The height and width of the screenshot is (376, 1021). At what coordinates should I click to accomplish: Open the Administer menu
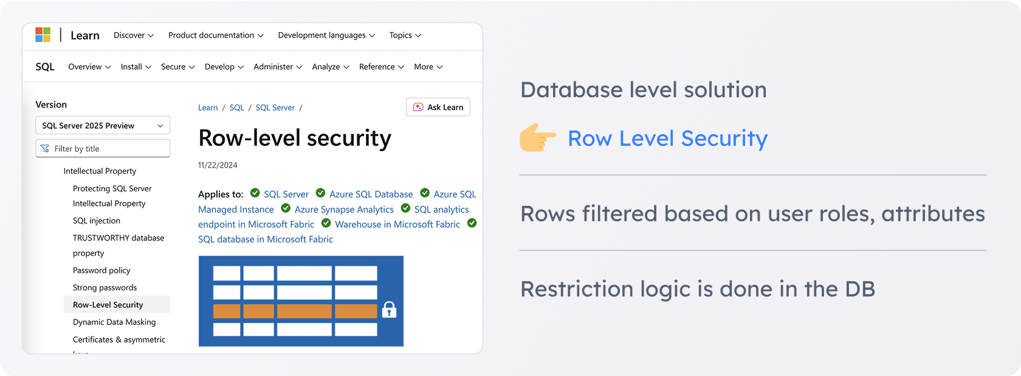pyautogui.click(x=278, y=67)
